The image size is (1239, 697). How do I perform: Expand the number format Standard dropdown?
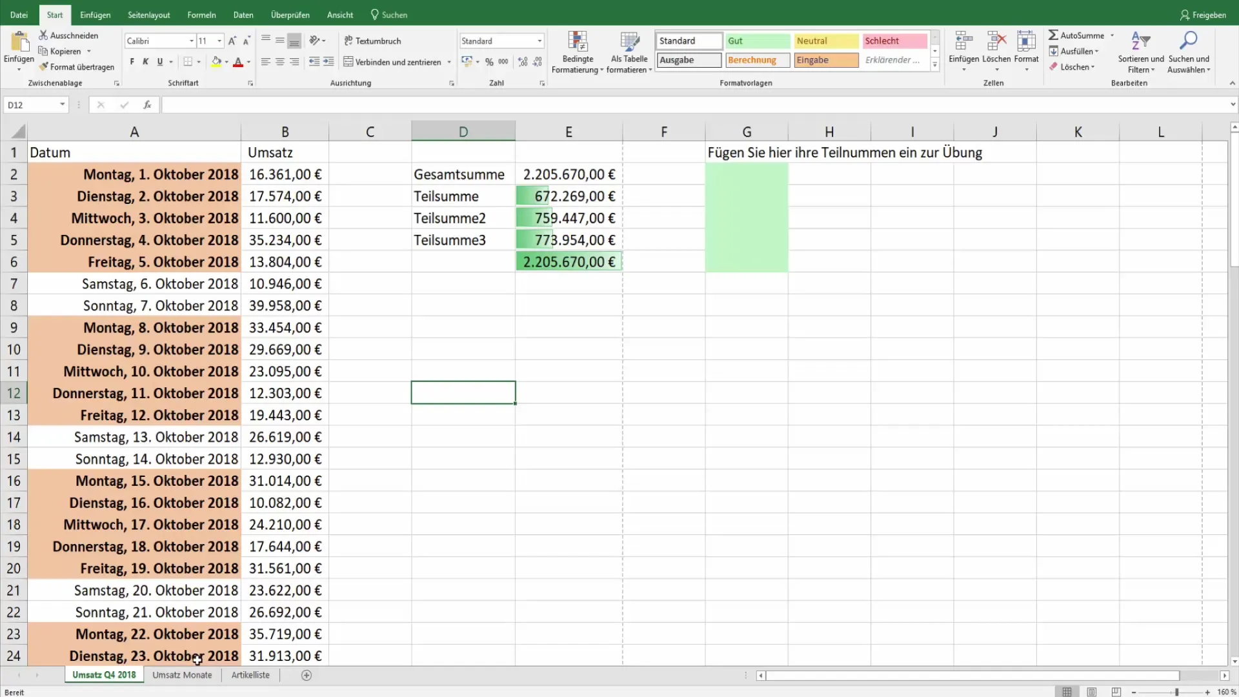point(539,41)
